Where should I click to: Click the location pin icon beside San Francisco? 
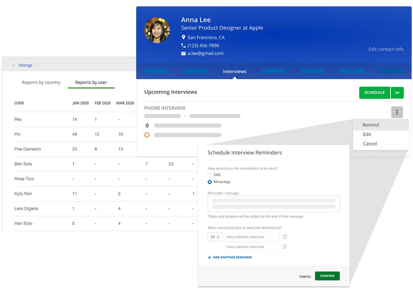coord(183,37)
